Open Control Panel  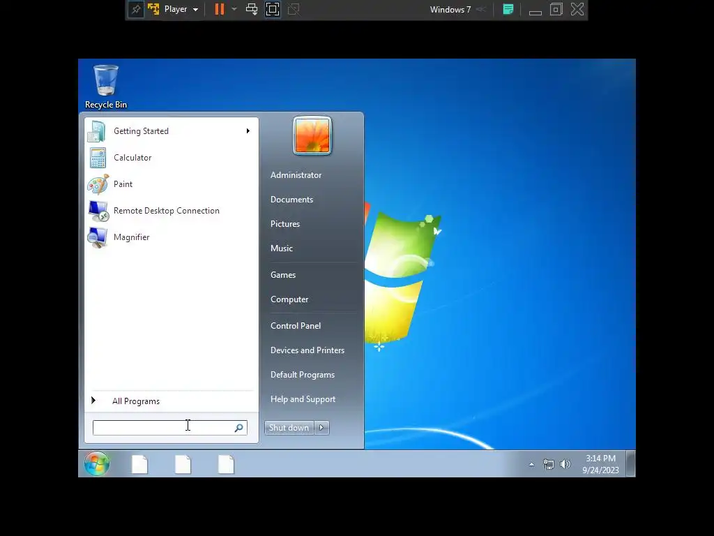coord(296,326)
